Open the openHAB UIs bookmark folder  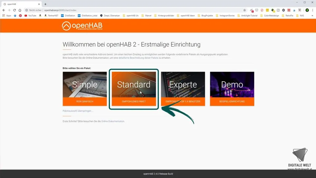pyautogui.click(x=131, y=15)
